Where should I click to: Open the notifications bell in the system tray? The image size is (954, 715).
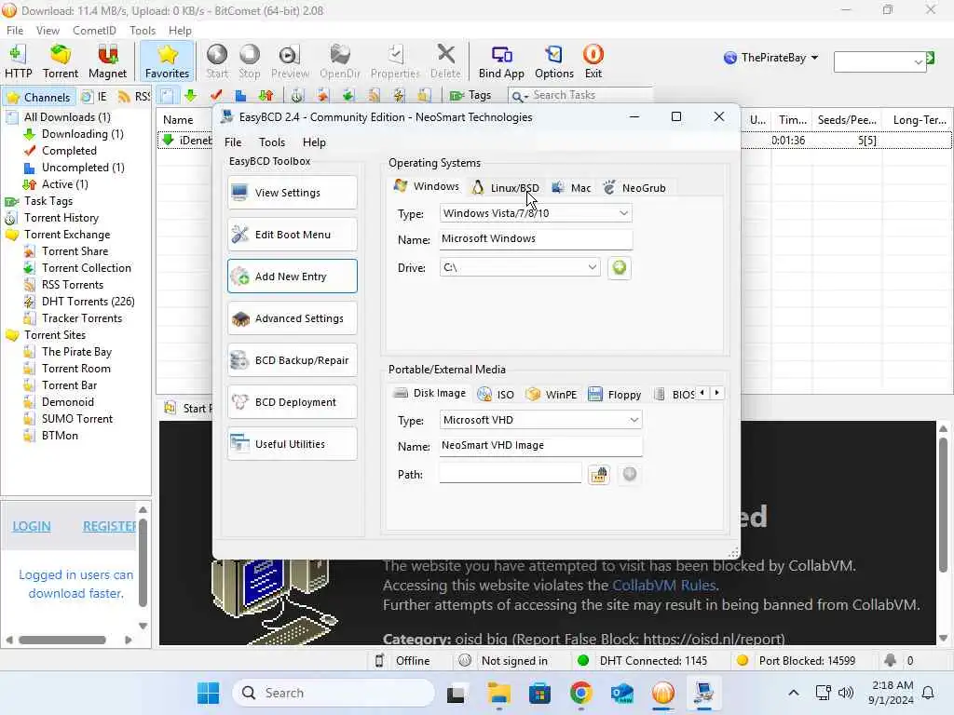click(928, 693)
